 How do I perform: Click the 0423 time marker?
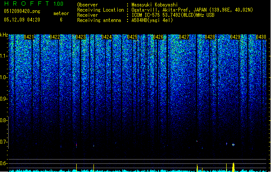tap(81, 37)
